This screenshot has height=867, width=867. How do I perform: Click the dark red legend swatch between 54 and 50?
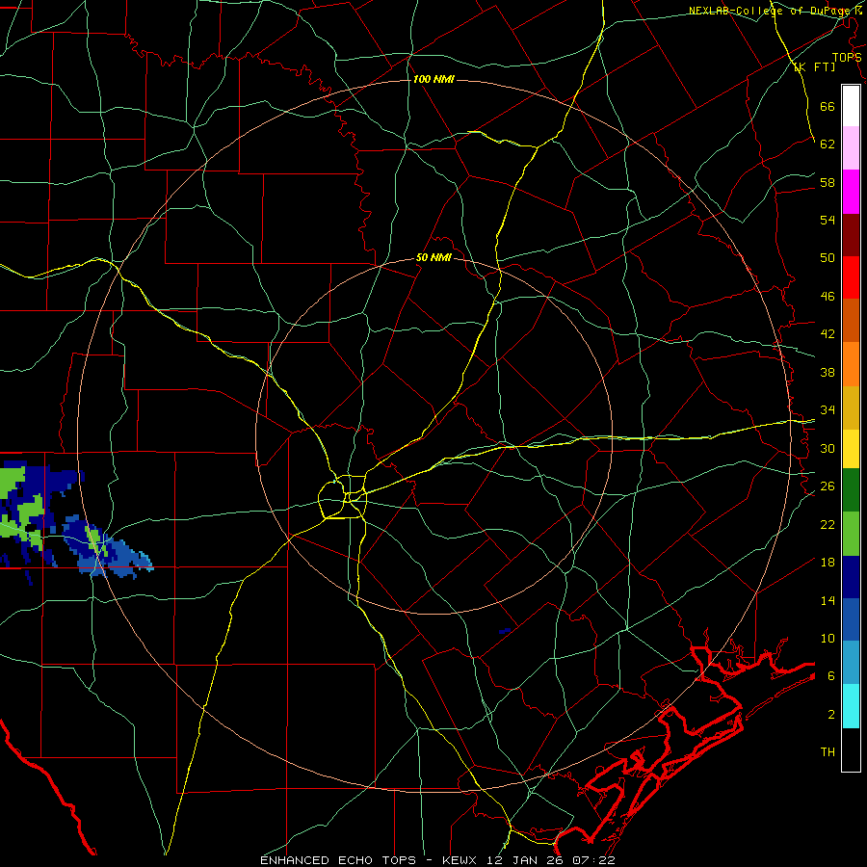[851, 234]
